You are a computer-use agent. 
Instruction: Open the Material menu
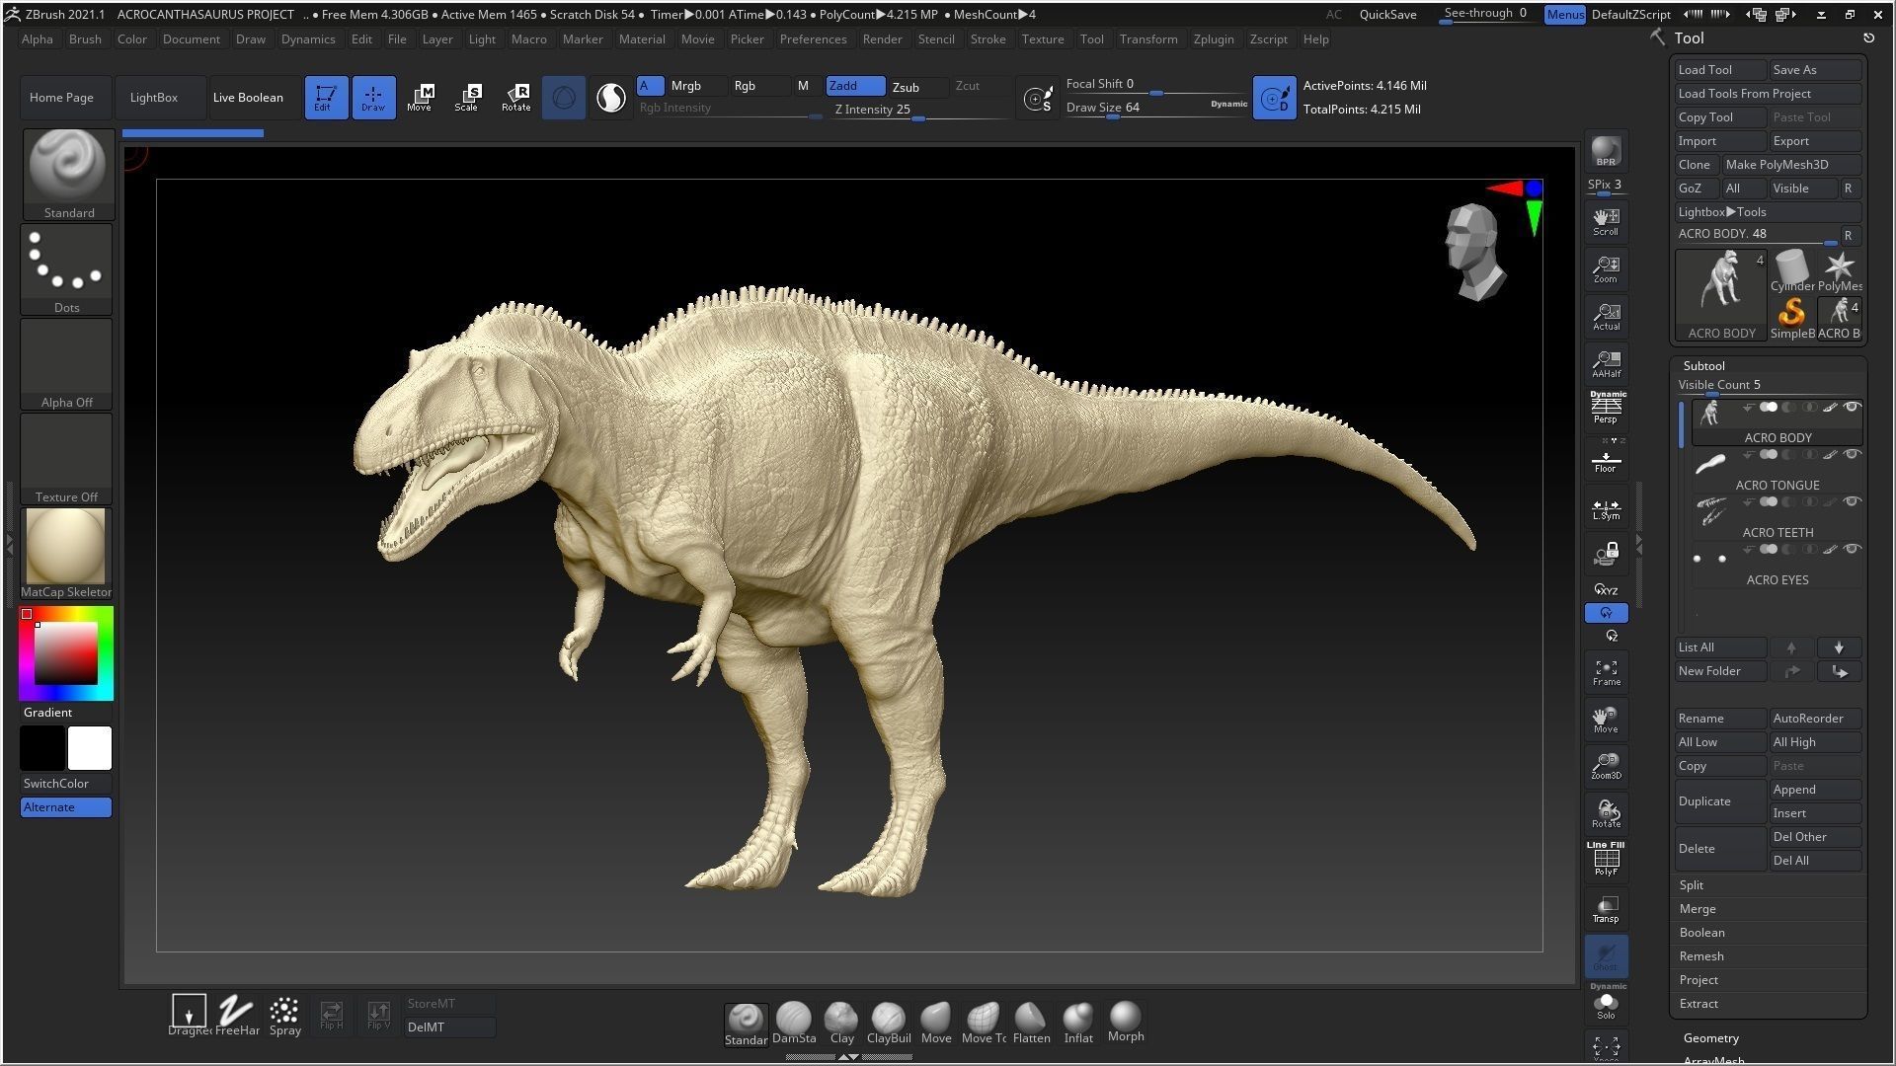(642, 39)
